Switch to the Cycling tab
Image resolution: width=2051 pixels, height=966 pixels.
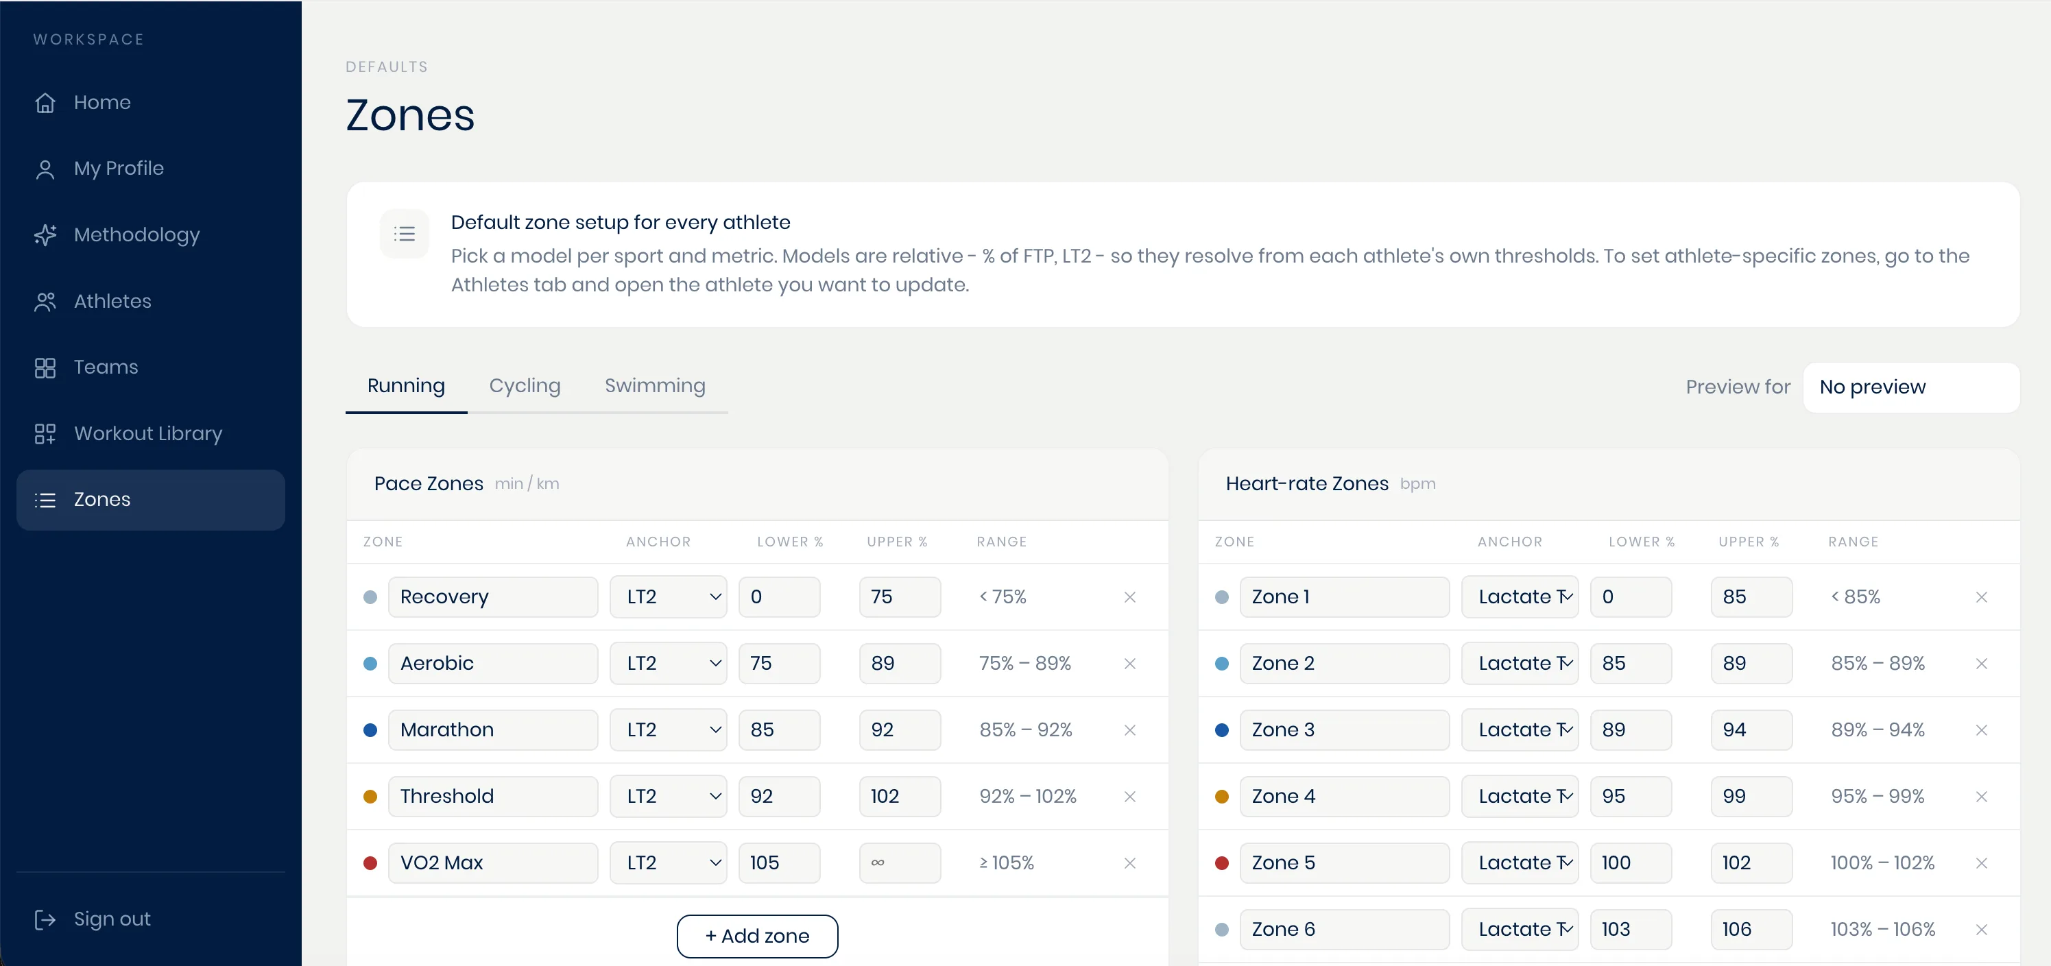[x=525, y=386]
